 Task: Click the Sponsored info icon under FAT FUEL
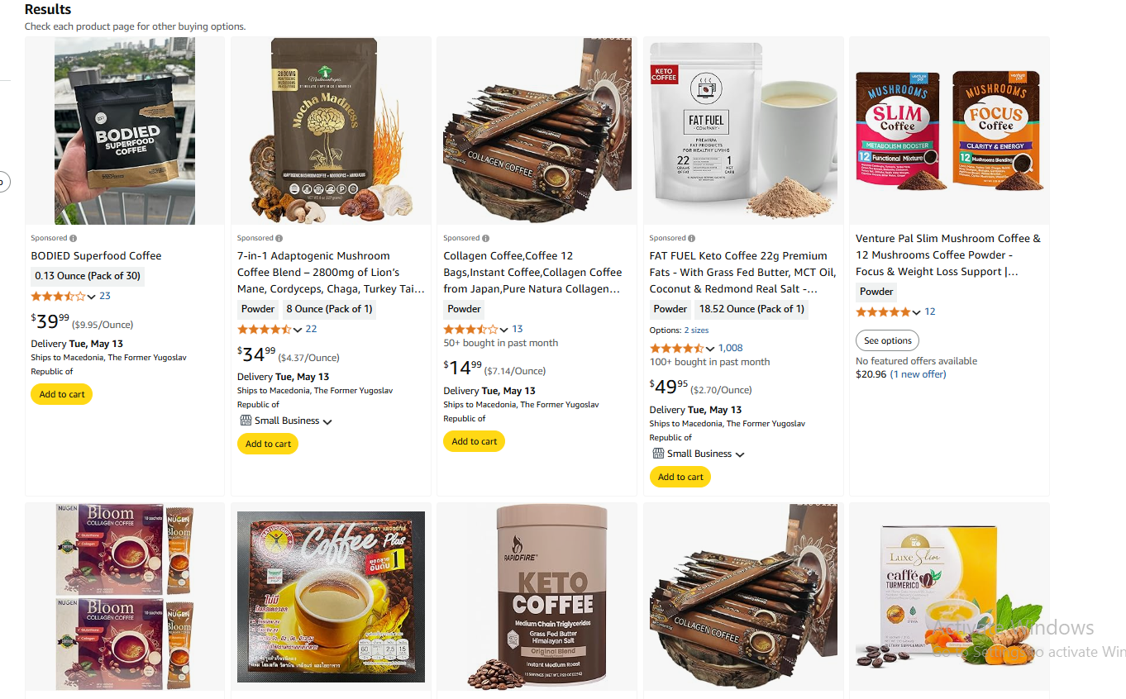(x=692, y=238)
